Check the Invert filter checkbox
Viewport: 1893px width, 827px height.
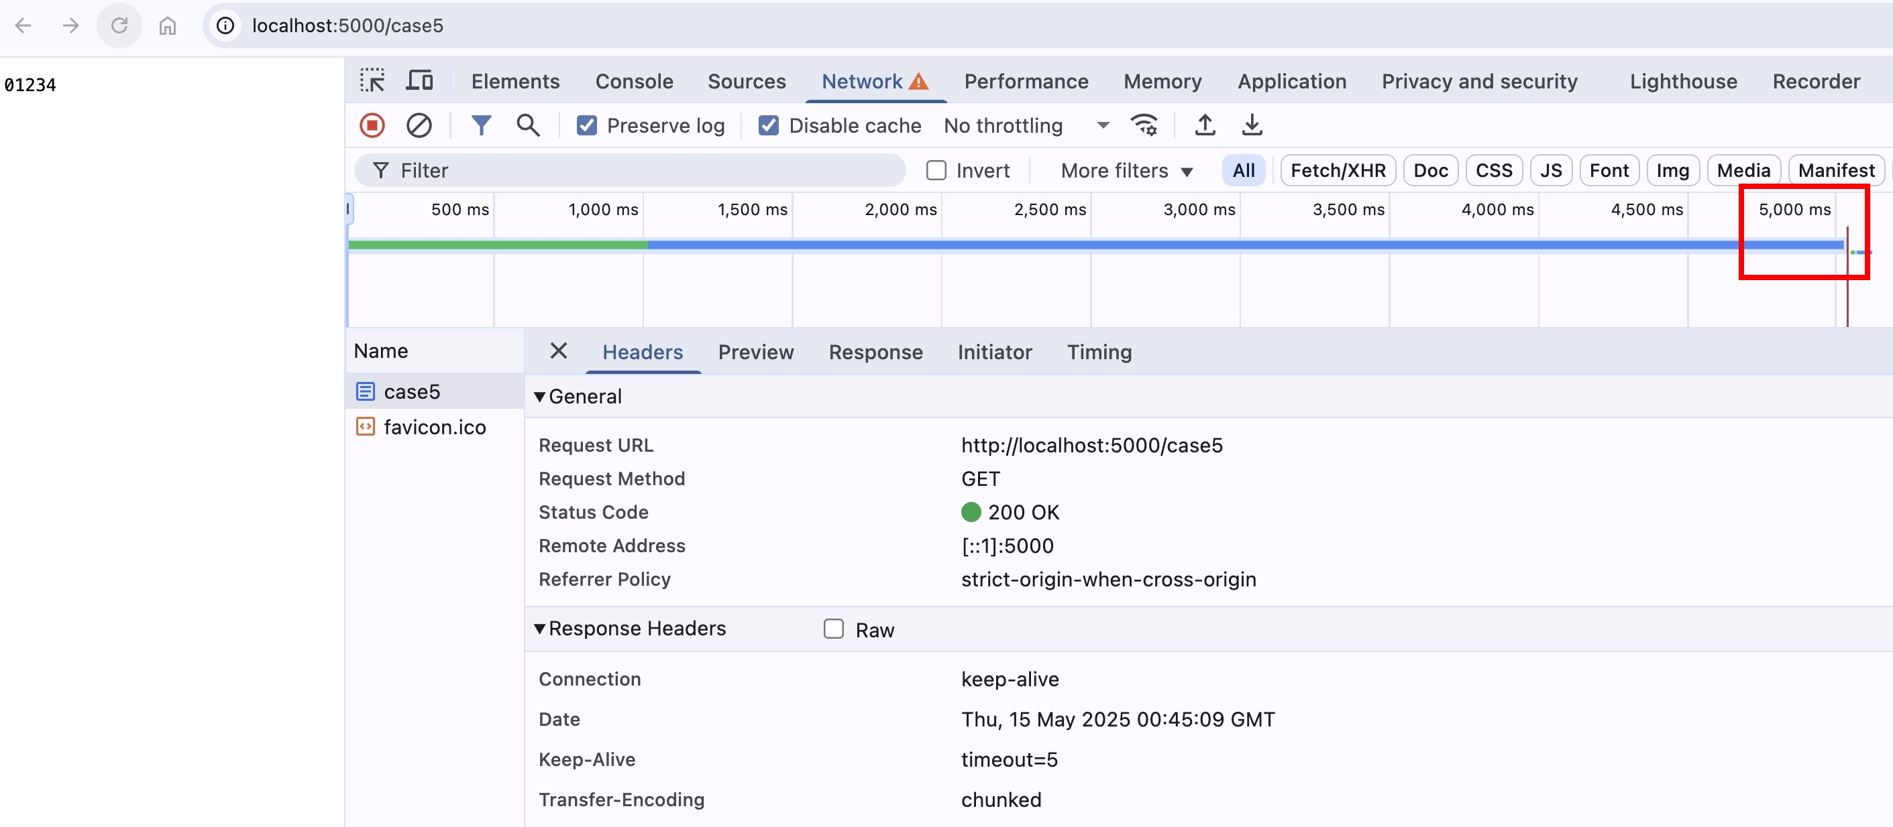[x=936, y=170]
